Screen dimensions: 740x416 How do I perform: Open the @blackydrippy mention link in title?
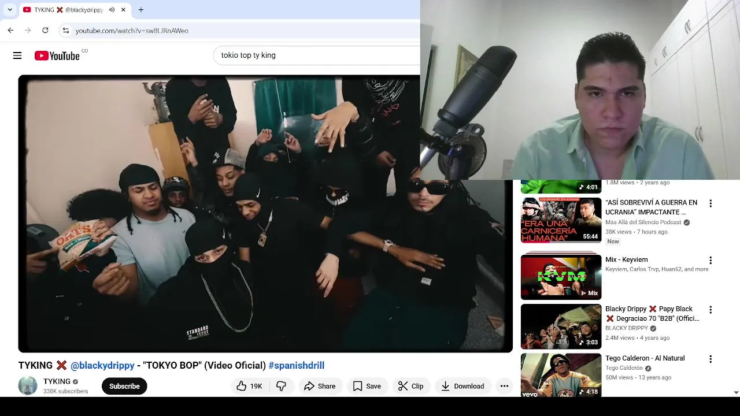[x=102, y=366]
